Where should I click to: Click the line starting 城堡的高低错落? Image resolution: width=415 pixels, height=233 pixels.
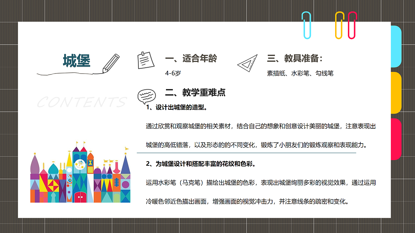point(256,145)
